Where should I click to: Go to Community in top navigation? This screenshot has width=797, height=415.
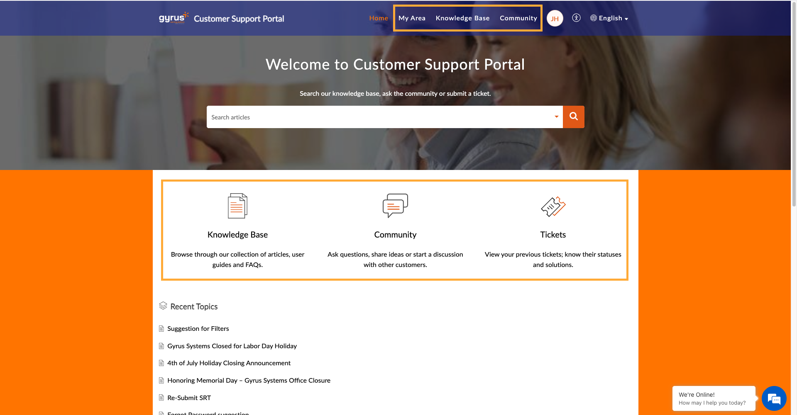(x=518, y=18)
